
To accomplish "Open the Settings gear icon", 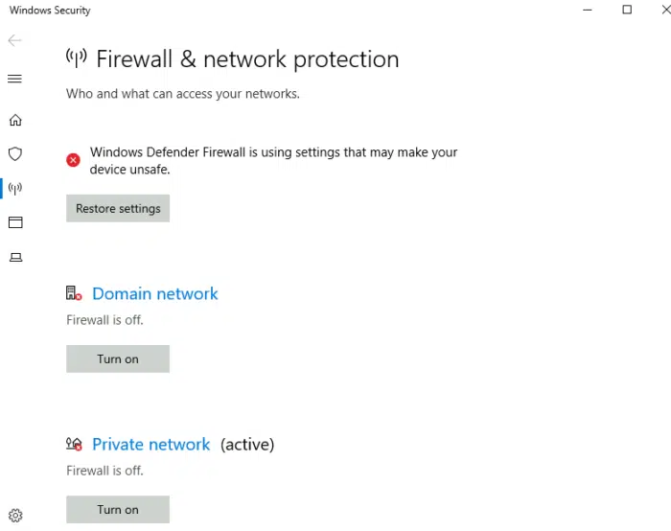I will [x=15, y=516].
